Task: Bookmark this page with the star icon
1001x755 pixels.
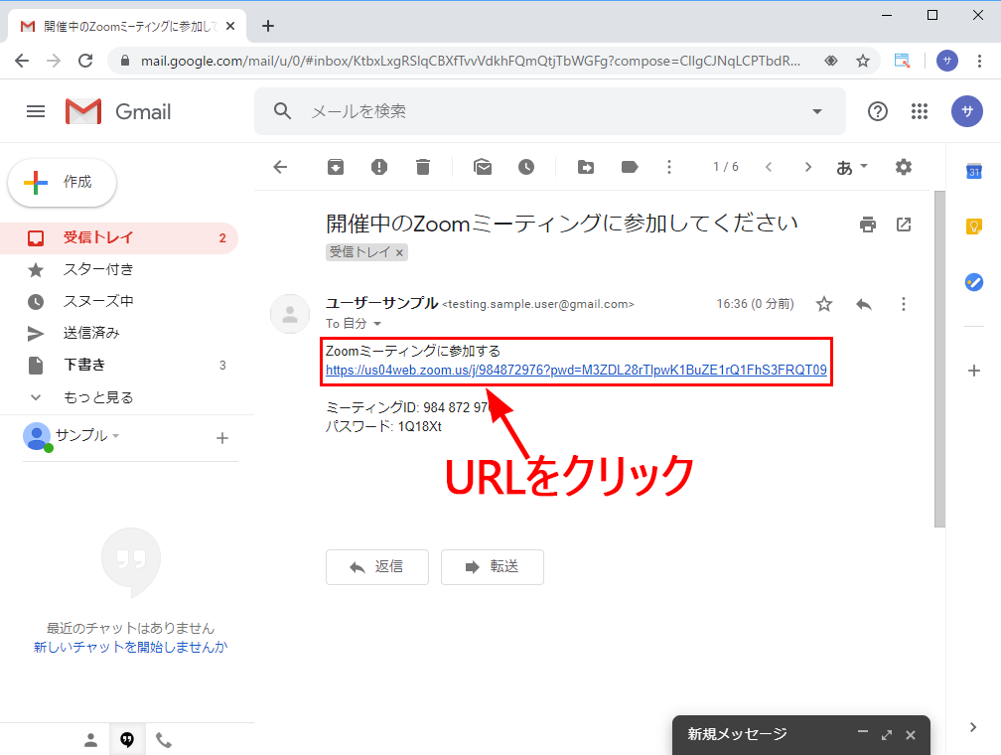Action: tap(863, 61)
